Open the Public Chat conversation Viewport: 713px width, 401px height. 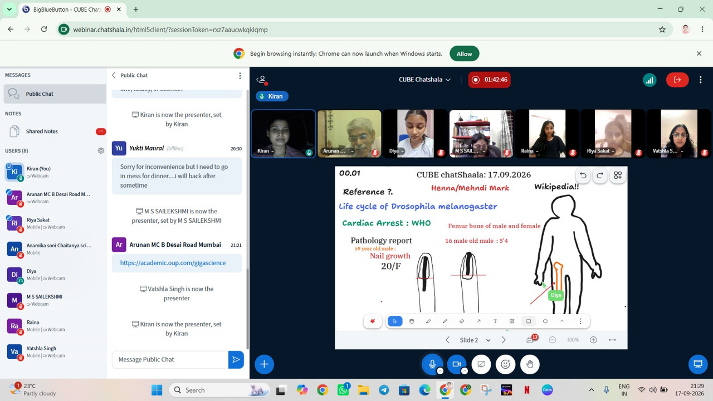[x=55, y=94]
